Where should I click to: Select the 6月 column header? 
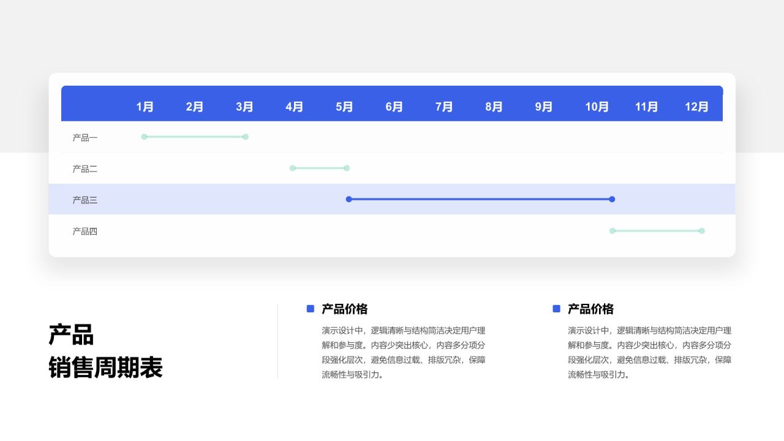click(x=394, y=107)
